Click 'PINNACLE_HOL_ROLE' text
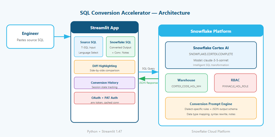 coord(235,86)
